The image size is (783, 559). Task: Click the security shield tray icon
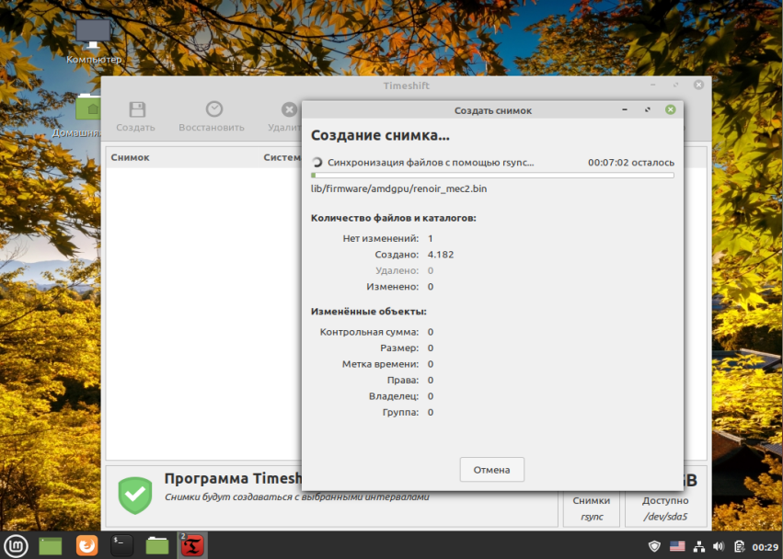click(x=654, y=547)
